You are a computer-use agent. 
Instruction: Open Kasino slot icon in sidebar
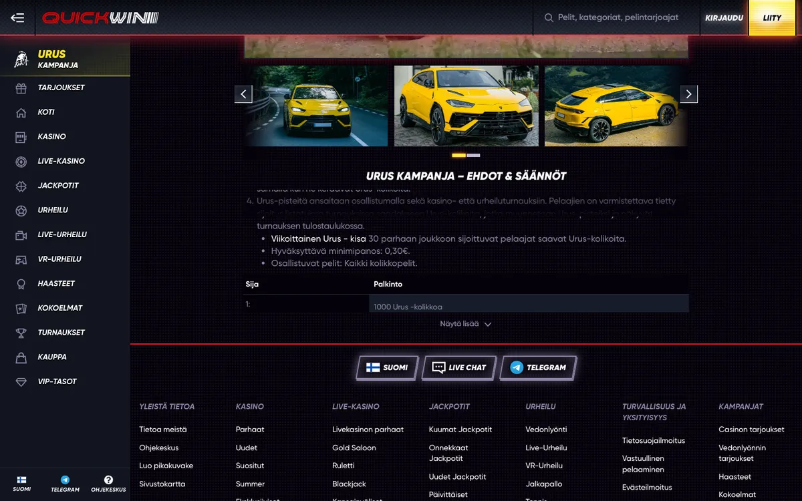coord(21,137)
